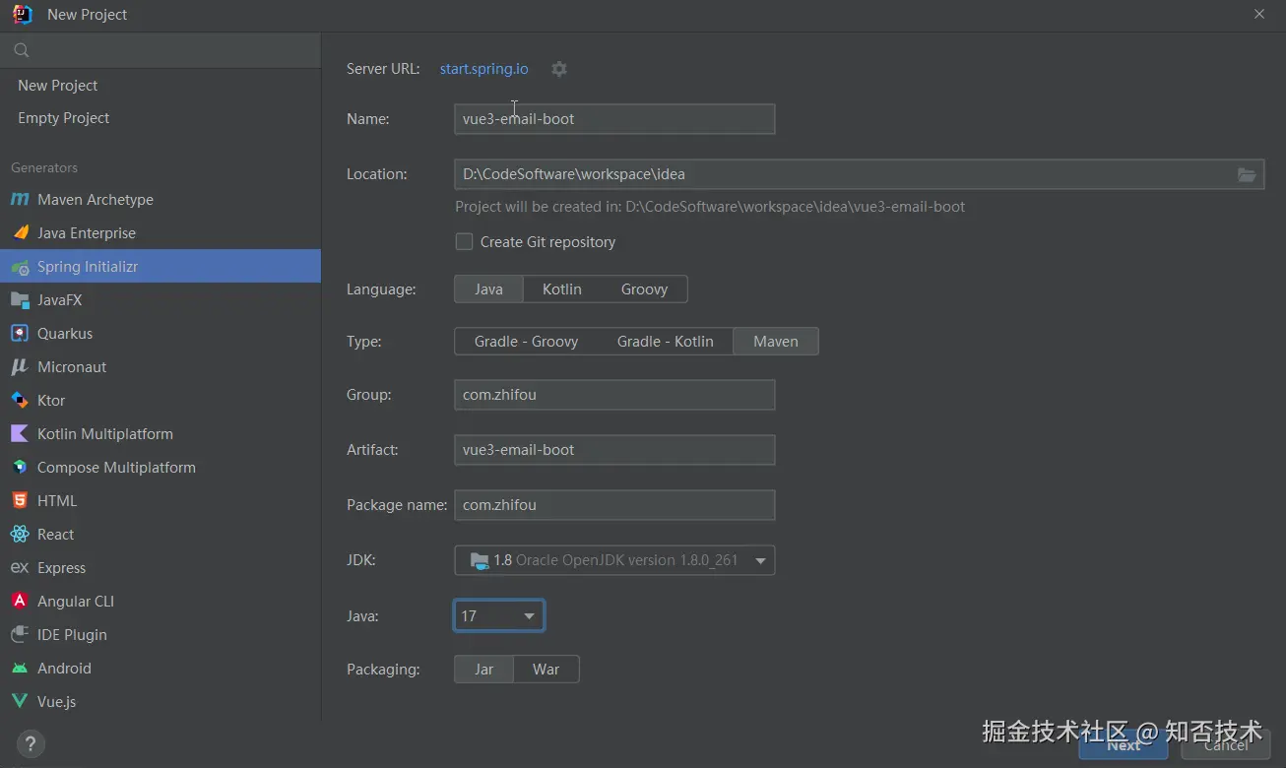Select Ktor generator label
Viewport: 1286px width, 768px height.
click(x=51, y=401)
